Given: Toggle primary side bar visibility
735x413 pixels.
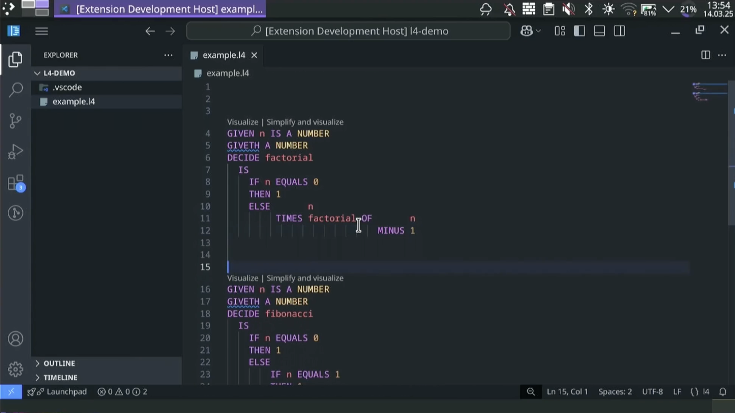Looking at the screenshot, I should (579, 31).
